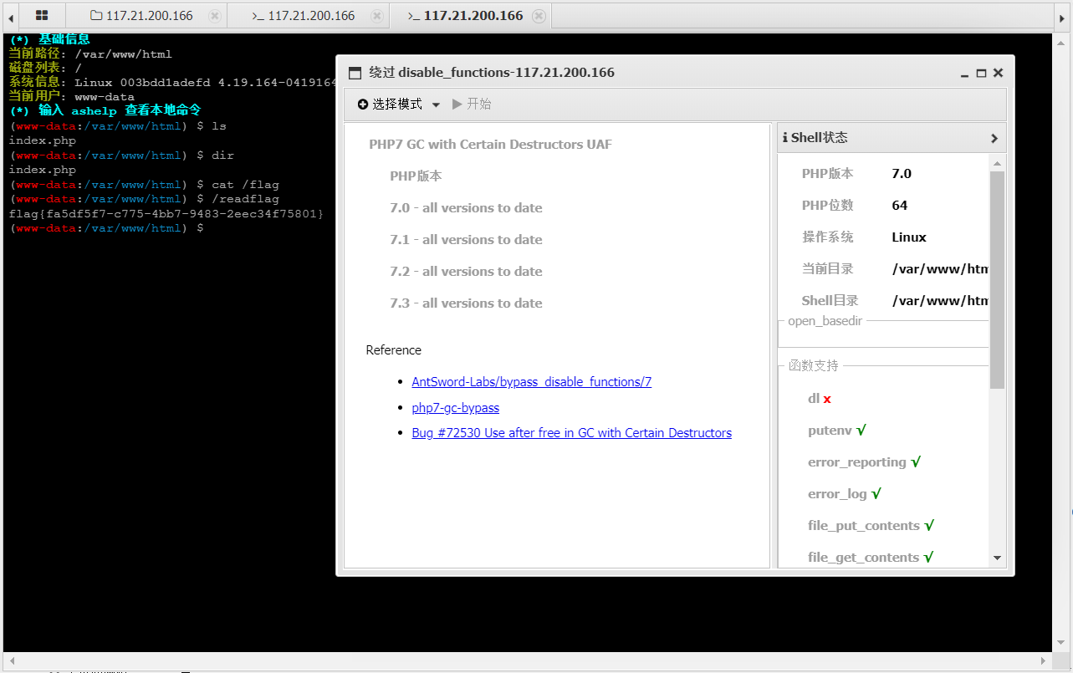Open the php7-gc-bypass reference link

point(455,408)
